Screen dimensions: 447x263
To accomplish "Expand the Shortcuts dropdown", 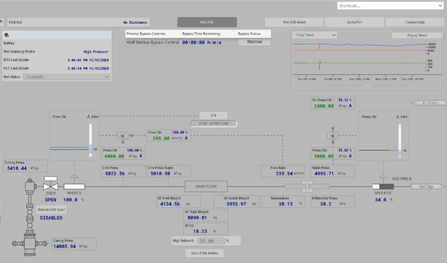I will [390, 5].
